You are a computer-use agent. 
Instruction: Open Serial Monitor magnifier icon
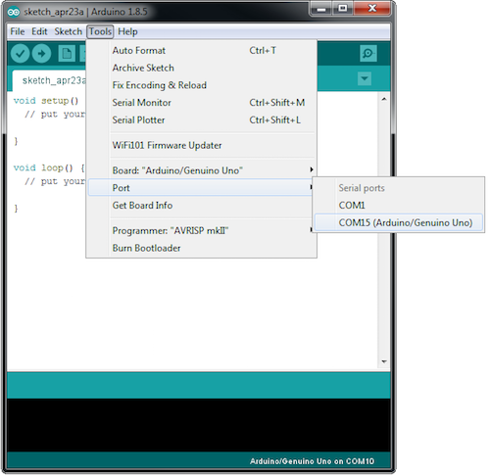368,53
